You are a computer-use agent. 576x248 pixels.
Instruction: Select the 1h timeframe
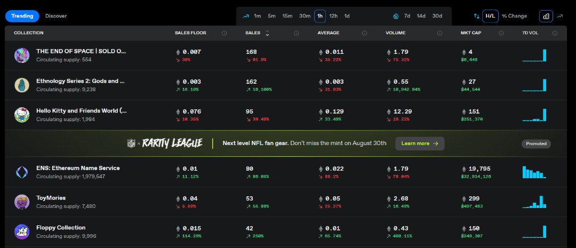coord(320,16)
